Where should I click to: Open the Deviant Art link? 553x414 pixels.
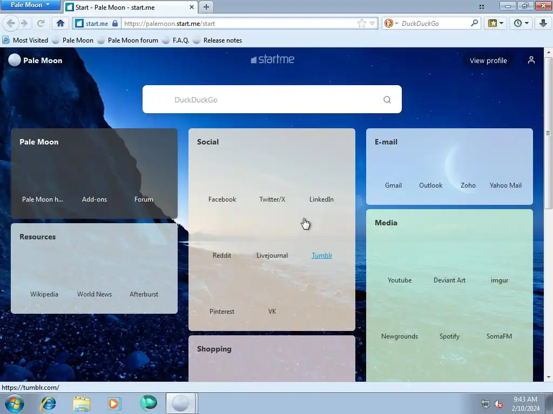point(449,280)
